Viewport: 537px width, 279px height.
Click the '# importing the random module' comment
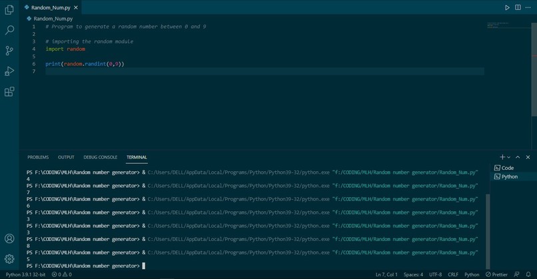89,41
